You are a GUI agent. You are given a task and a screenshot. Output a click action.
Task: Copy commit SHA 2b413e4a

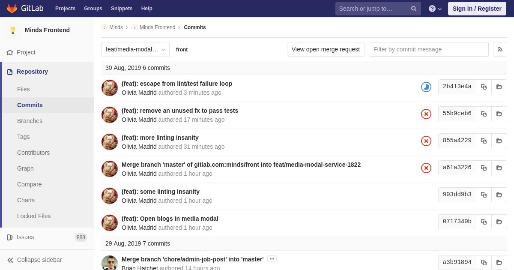484,87
